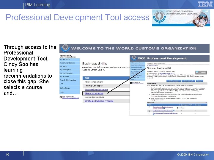Screen dimensions: 214x160
Task: Click the Country column header
Action: (200, 105)
